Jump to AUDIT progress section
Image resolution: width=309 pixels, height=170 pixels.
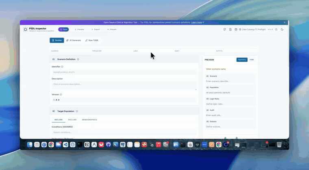tap(177, 51)
